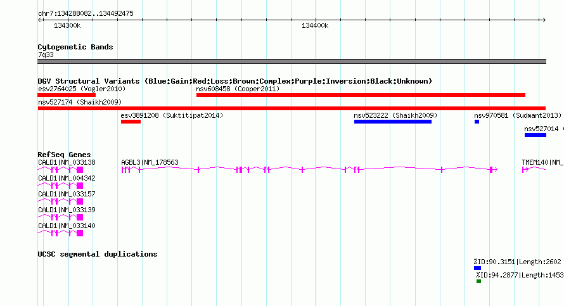Click the %ID:90.3151 duplication label
The image size is (564, 306).
click(517, 262)
